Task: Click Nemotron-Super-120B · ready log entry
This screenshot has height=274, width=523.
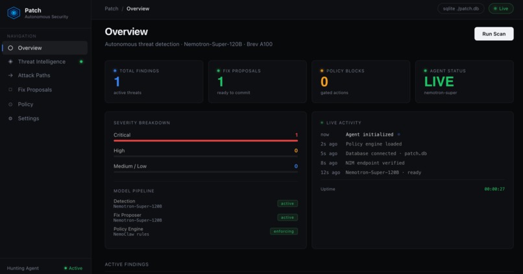Action: (383, 173)
